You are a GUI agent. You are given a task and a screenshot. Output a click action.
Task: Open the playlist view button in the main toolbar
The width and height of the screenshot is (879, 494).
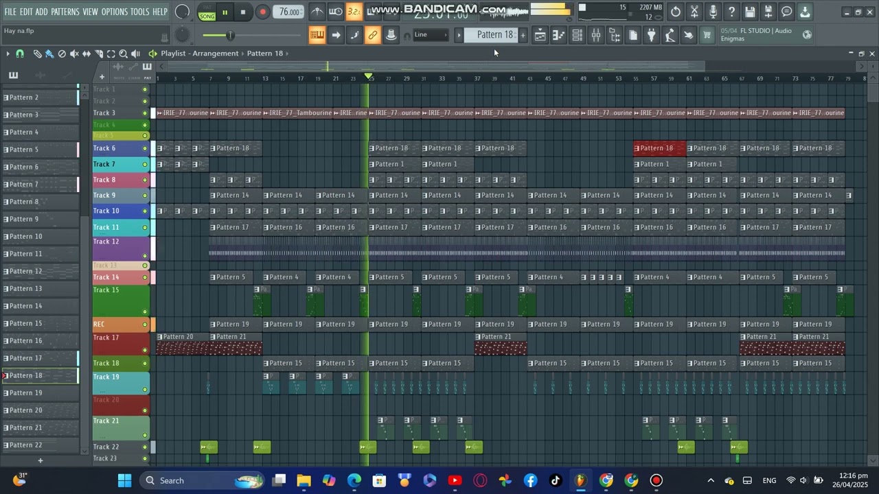click(x=540, y=35)
